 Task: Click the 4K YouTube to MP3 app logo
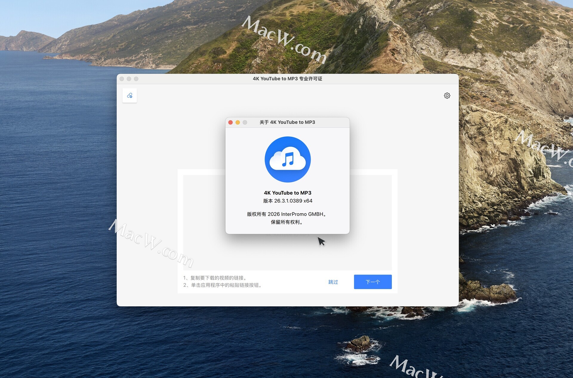(287, 159)
